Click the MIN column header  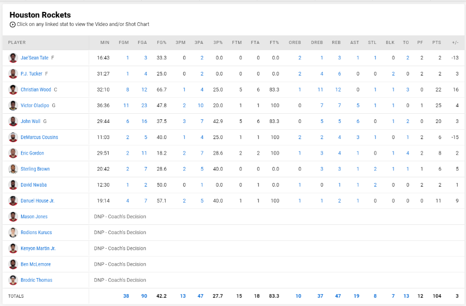click(x=105, y=42)
